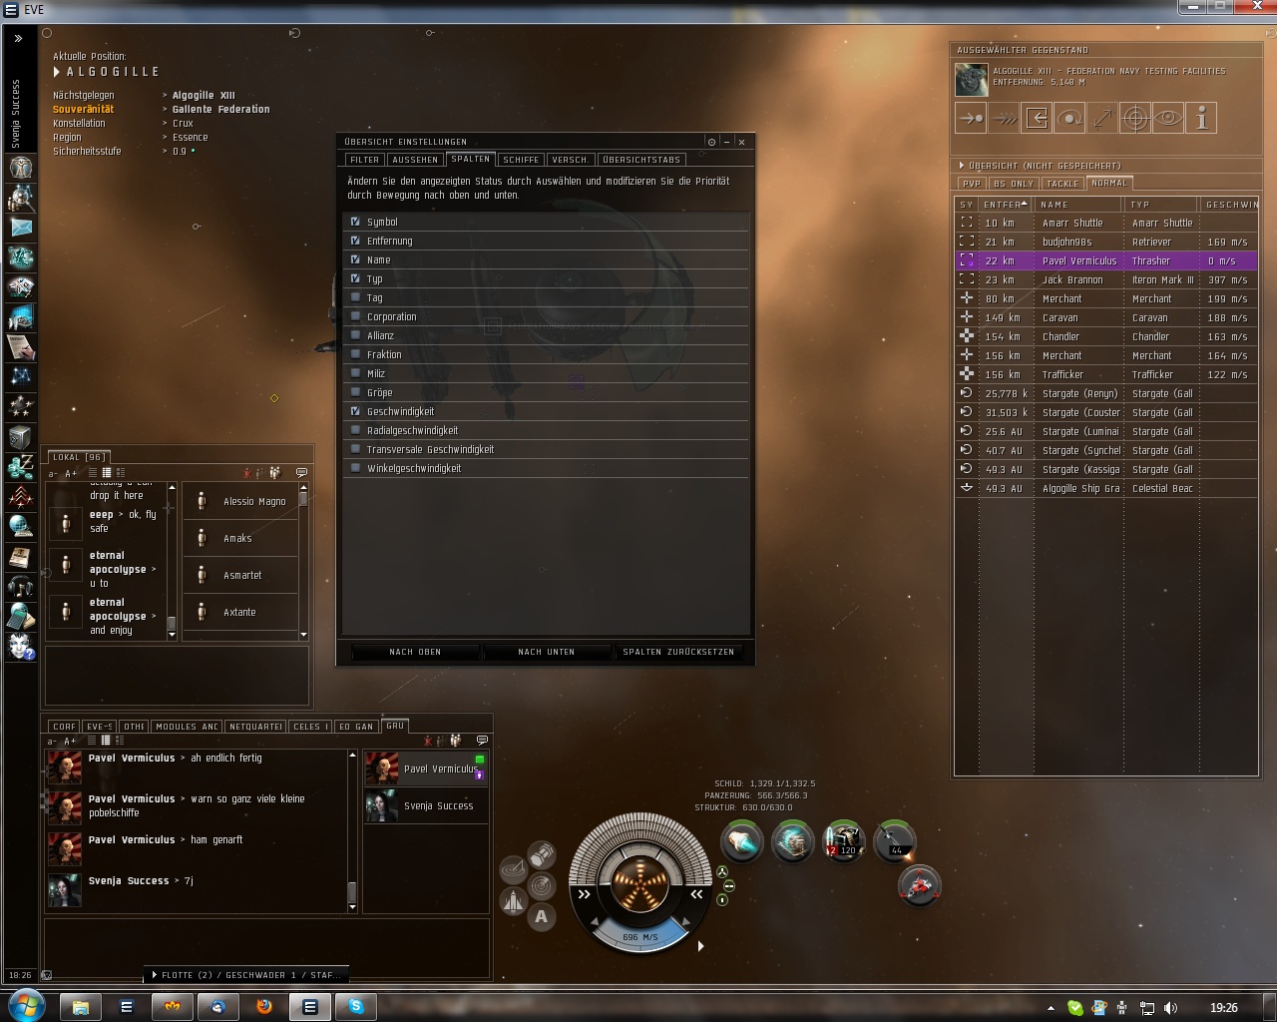The width and height of the screenshot is (1277, 1022).
Task: Open the character sheet from the sidebar
Action: (x=21, y=167)
